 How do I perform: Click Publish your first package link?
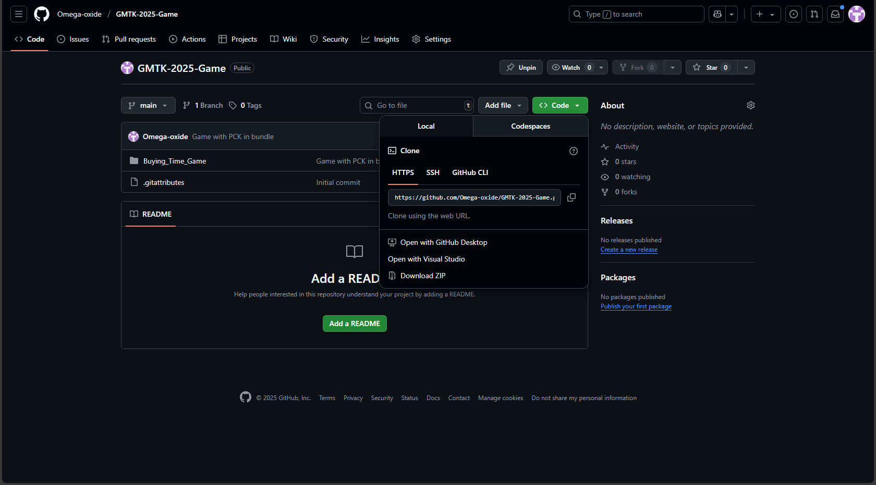point(636,306)
